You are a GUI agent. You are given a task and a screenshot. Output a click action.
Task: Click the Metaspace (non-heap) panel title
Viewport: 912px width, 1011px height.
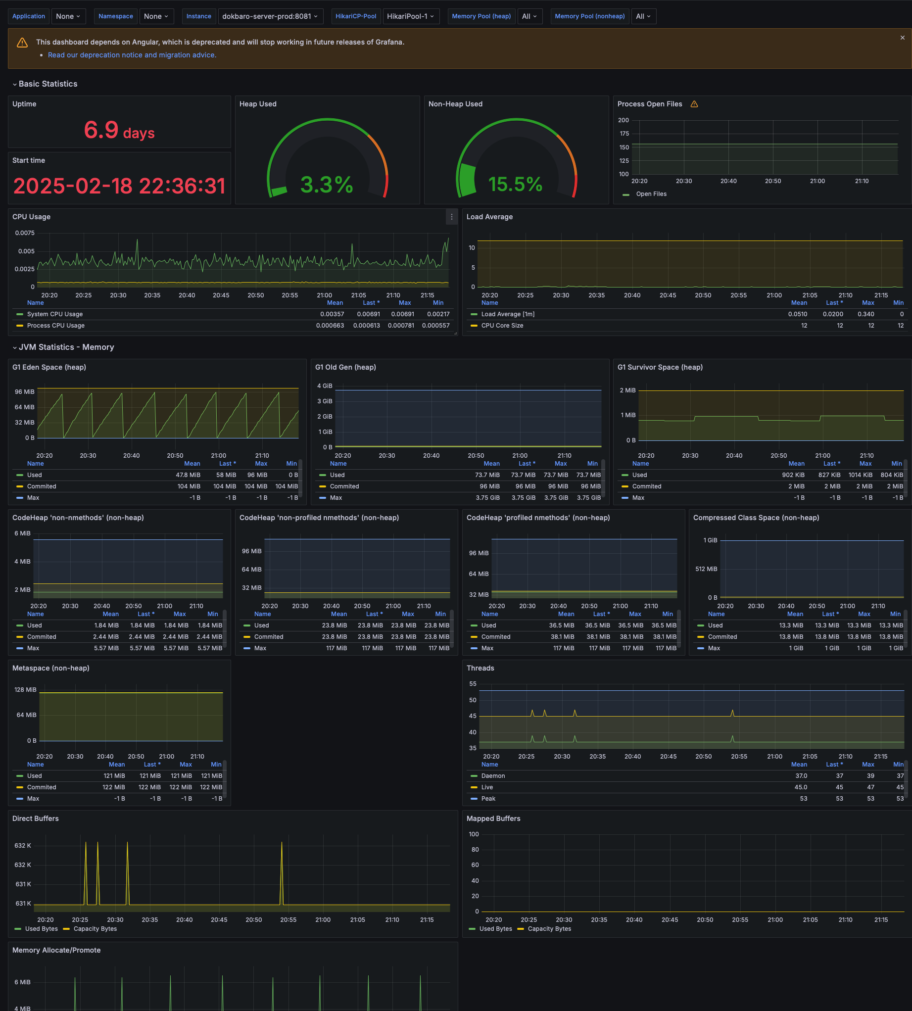pos(50,668)
